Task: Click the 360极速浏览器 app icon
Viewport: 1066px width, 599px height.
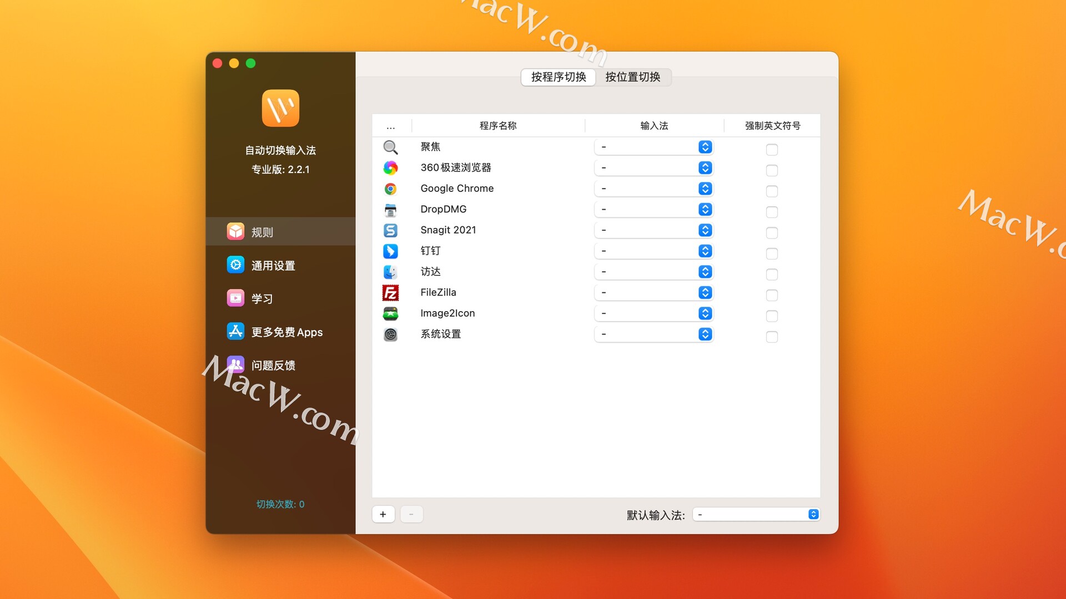Action: (x=390, y=167)
